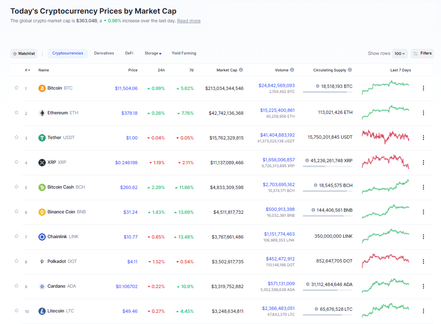441x324 pixels.
Task: Open Ethereum row three-dot menu
Action: 423,113
